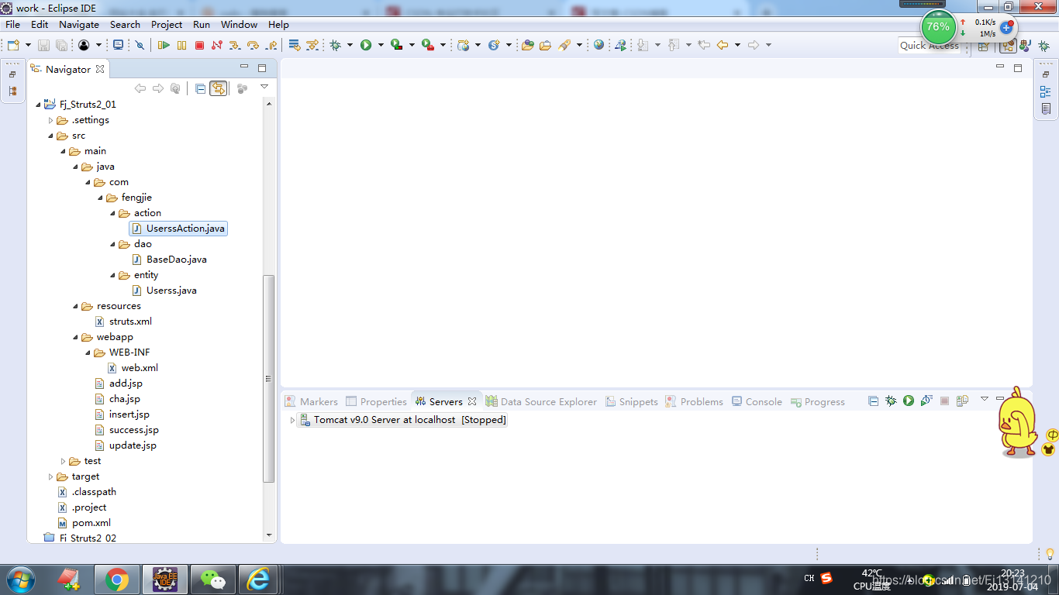Click the Back navigation arrow in main toolbar
1059x595 pixels.
click(723, 46)
